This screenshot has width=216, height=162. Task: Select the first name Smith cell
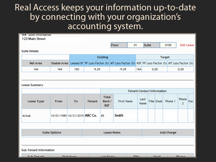126,116
